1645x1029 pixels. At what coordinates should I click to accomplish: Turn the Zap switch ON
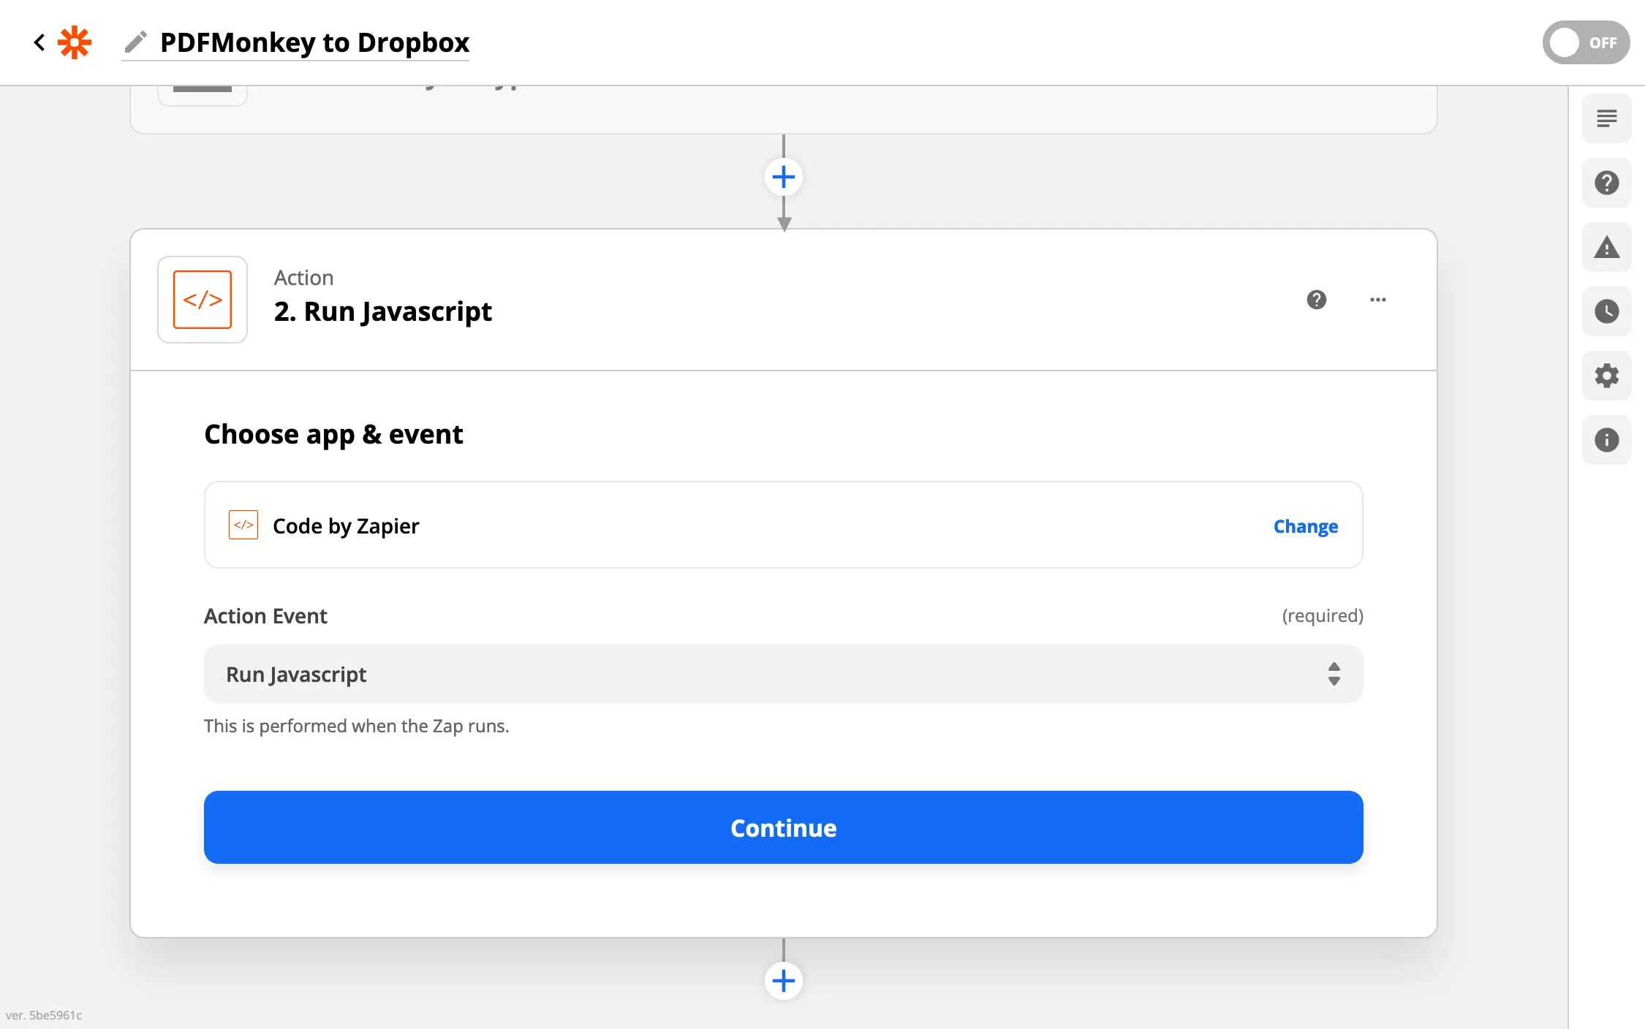[x=1586, y=42]
